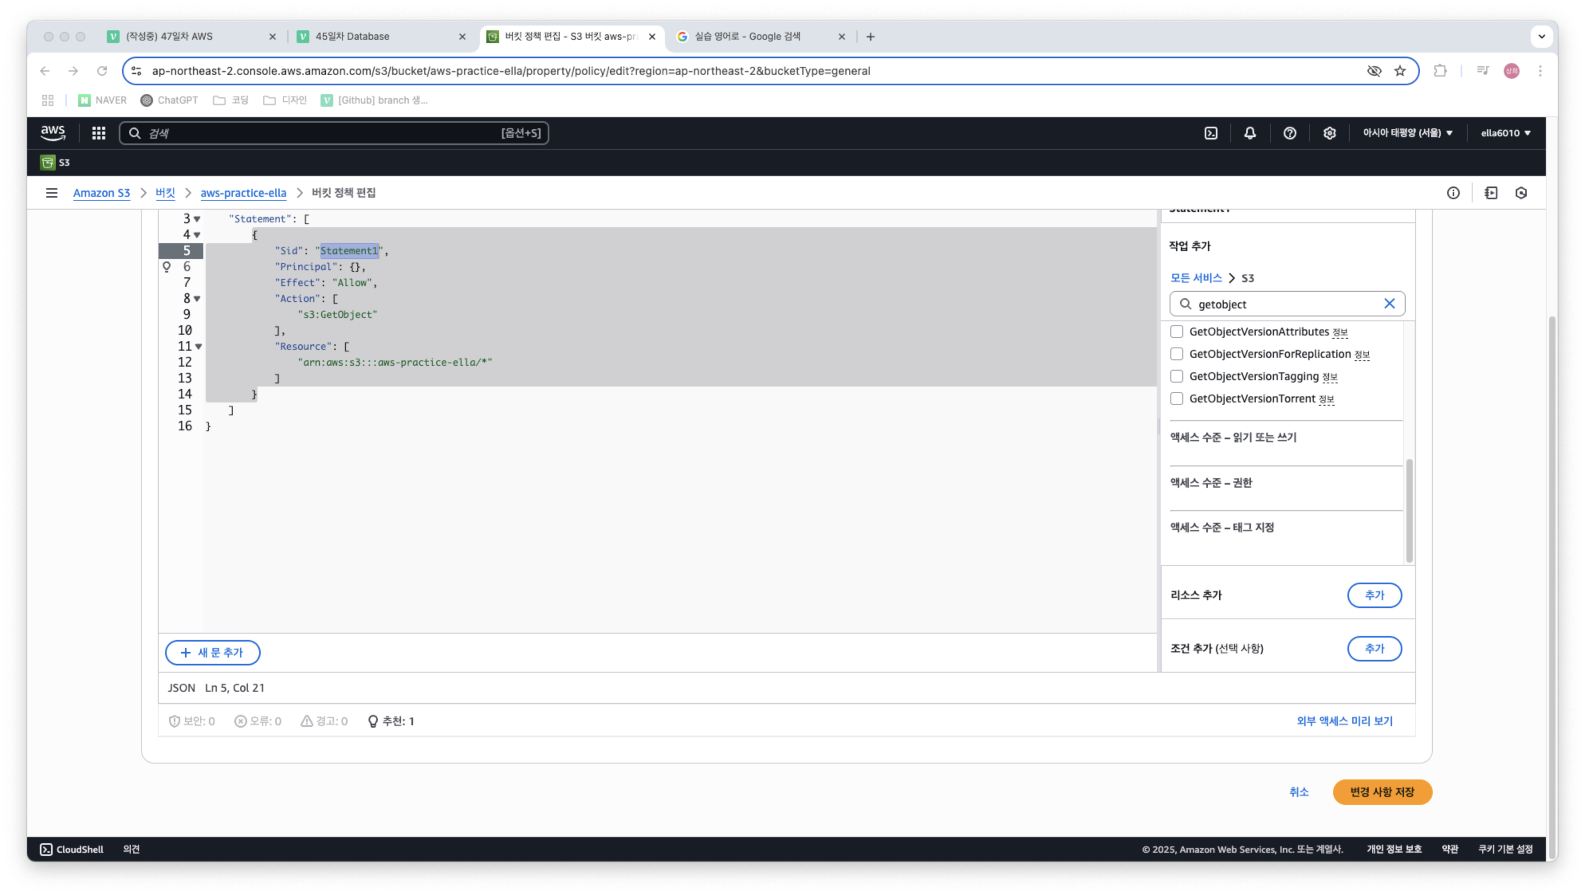Check GetObjectVersionForReplication action
The height and width of the screenshot is (895, 1585).
click(1176, 354)
